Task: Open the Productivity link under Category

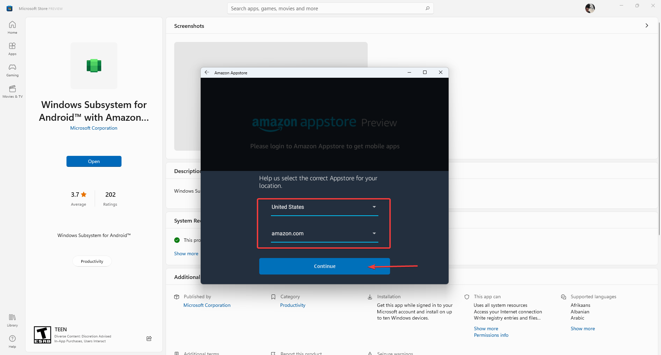Action: point(293,305)
